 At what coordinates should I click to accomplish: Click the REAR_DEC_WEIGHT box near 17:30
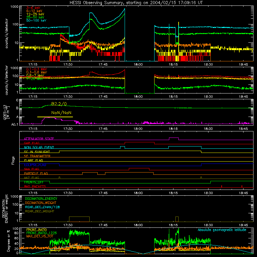pyautogui.click(x=79, y=219)
